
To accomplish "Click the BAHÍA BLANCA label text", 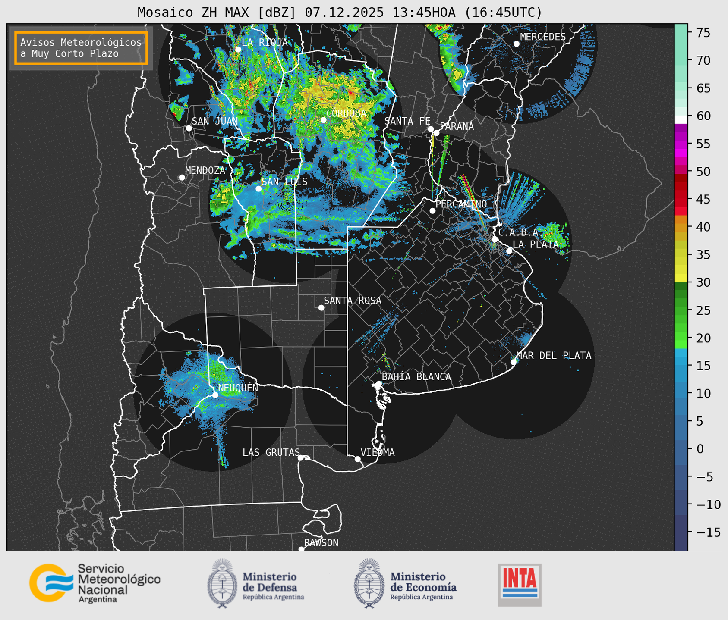I will (x=416, y=376).
